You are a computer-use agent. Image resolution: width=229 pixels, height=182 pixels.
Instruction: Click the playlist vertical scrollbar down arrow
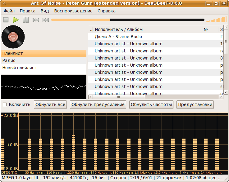(x=226, y=92)
